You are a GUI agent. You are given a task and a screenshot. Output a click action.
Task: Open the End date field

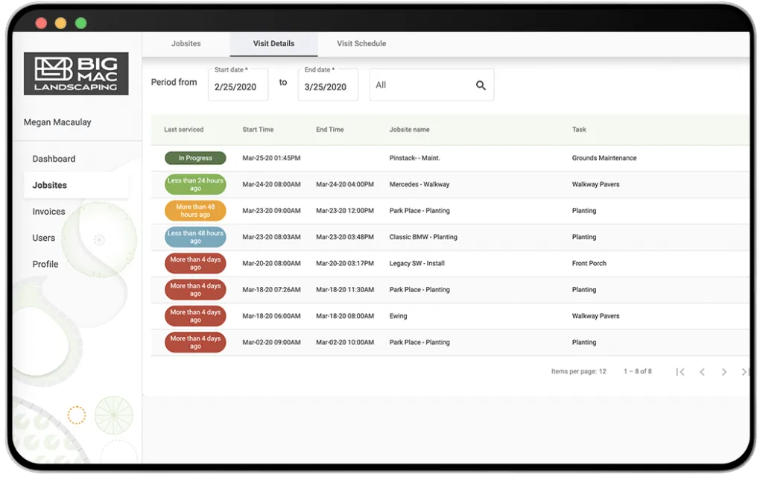[328, 85]
